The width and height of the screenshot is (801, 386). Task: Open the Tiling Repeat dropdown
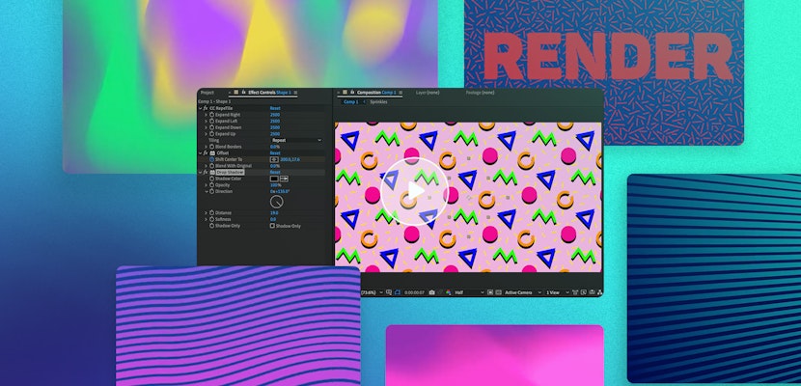coord(296,140)
